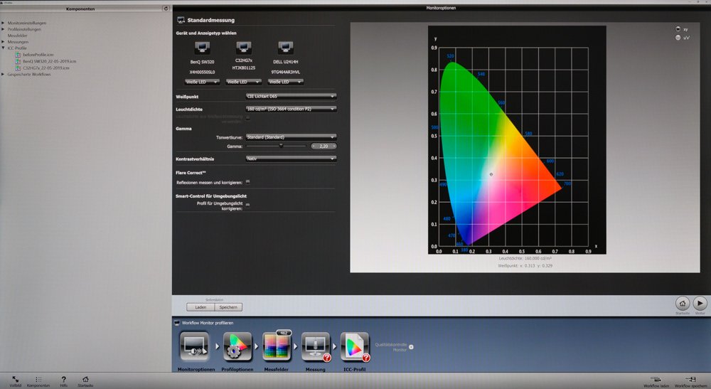
Task: Open the Leuchtdichte 160 cd/m² dropdown
Action: 290,109
